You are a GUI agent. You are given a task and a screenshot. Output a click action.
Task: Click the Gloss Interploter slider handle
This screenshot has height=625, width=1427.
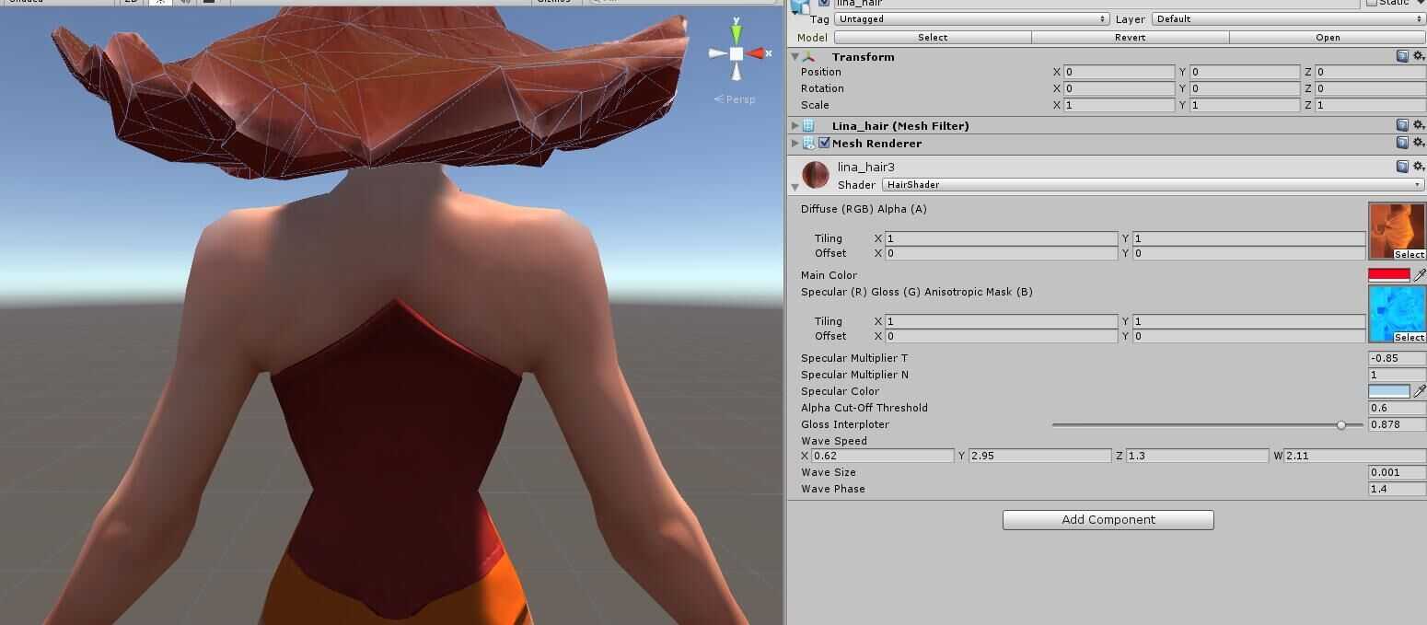pyautogui.click(x=1341, y=424)
